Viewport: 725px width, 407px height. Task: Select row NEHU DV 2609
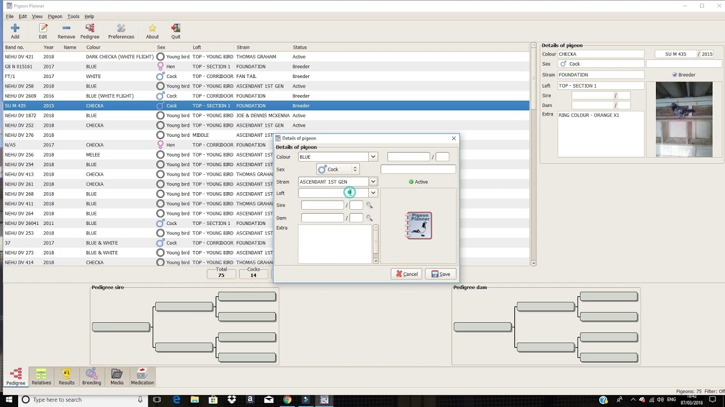(266, 96)
